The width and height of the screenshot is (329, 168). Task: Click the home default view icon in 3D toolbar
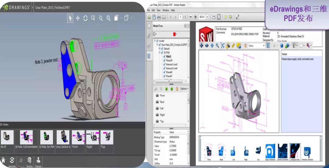coord(245,46)
